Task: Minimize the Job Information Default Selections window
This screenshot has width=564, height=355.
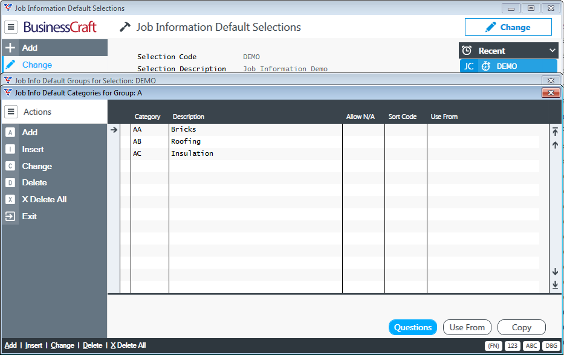Action: [x=511, y=8]
